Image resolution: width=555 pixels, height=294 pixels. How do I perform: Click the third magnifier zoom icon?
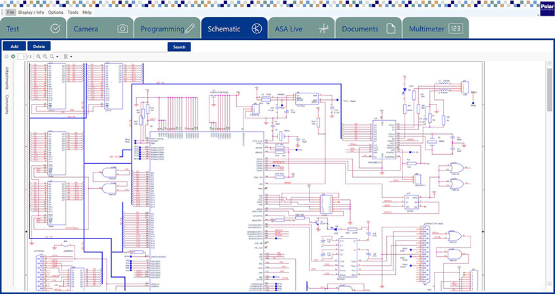(52, 56)
